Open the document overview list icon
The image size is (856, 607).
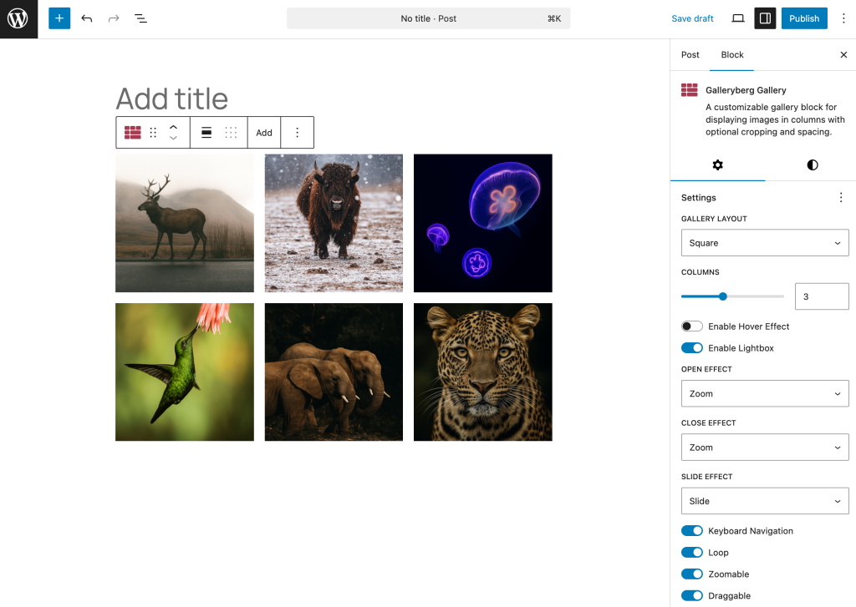tap(140, 18)
